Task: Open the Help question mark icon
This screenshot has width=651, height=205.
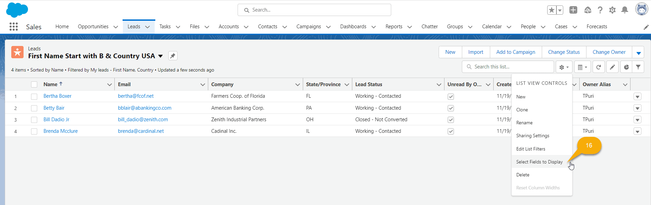Action: coord(600,10)
